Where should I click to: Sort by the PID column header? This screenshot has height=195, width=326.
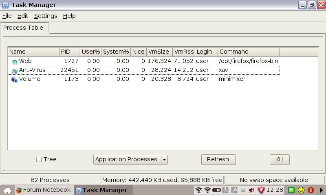[x=70, y=52]
